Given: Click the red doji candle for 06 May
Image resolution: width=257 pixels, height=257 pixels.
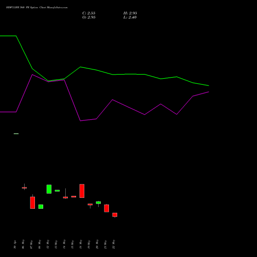Looking at the screenshot, I should tap(24, 188).
